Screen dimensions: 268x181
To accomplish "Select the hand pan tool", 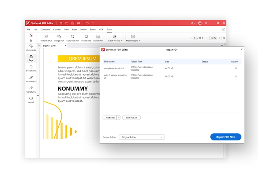I will 31,41.
